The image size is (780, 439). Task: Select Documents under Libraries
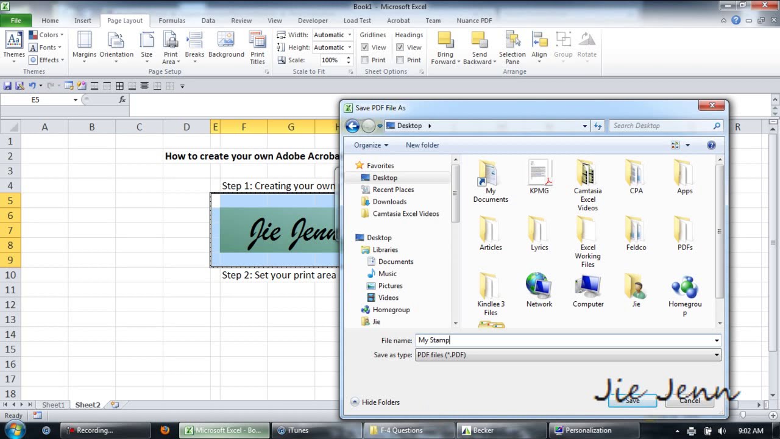pyautogui.click(x=395, y=262)
